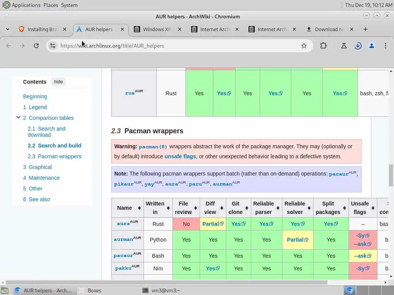
Task: Open the clock showing Thu Dec 19
Action: (x=368, y=5)
